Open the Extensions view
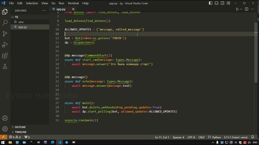 (5, 56)
